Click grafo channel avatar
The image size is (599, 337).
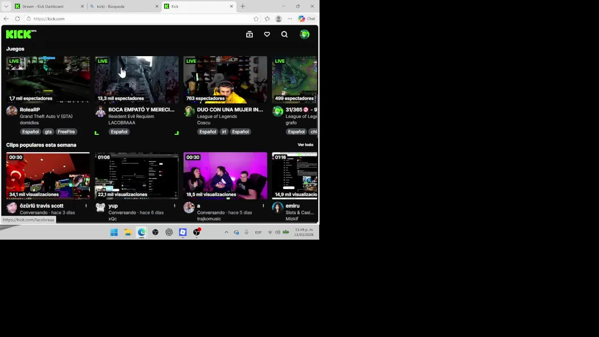[278, 111]
